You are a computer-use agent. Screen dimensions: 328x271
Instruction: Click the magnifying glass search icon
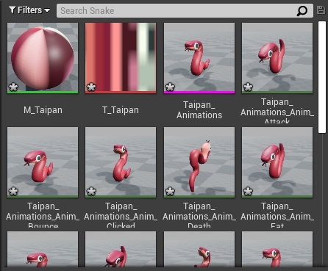click(302, 11)
